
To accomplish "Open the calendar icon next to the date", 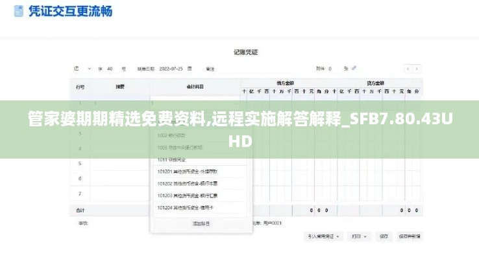I will click(190, 69).
